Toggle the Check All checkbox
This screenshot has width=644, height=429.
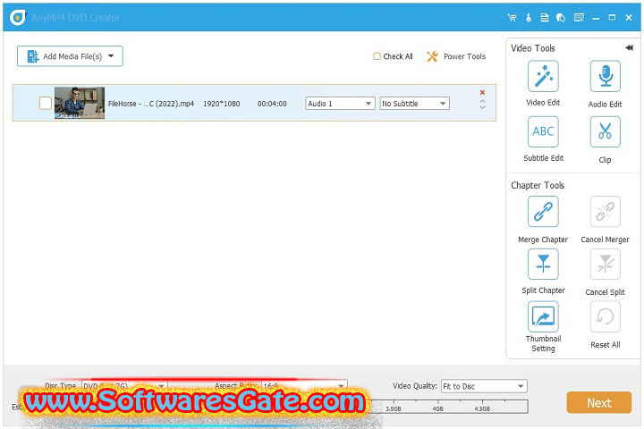point(377,56)
